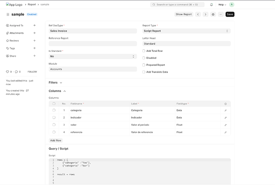
Task: Edit the indicador row pencil icon
Action: [x=226, y=118]
